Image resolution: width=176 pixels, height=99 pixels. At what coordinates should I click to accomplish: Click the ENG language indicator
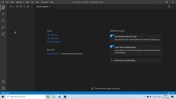pyautogui.click(x=159, y=97)
